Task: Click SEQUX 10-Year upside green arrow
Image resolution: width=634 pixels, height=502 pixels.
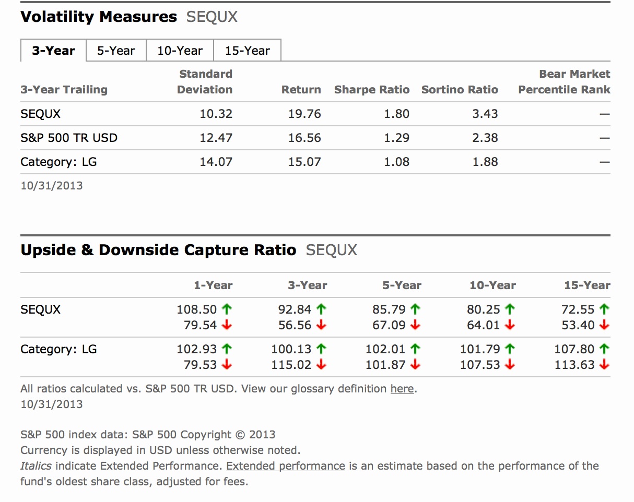Action: [510, 309]
